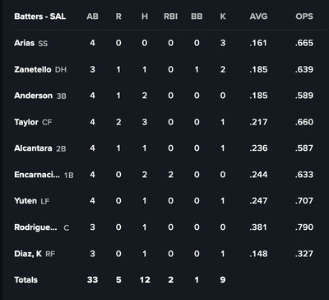
Task: Open truncated Rodrigue... C player link
Action: 35,227
